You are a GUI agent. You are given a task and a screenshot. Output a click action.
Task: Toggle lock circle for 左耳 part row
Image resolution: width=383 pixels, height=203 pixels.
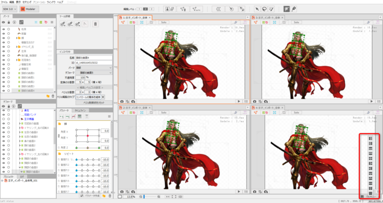pyautogui.click(x=9, y=51)
